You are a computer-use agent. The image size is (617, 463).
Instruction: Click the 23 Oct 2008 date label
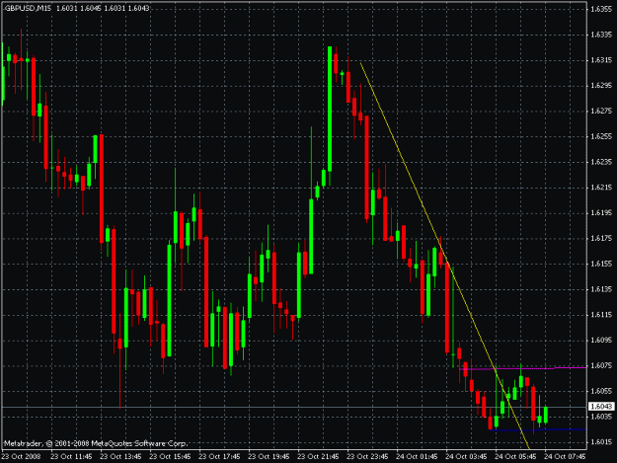22,456
